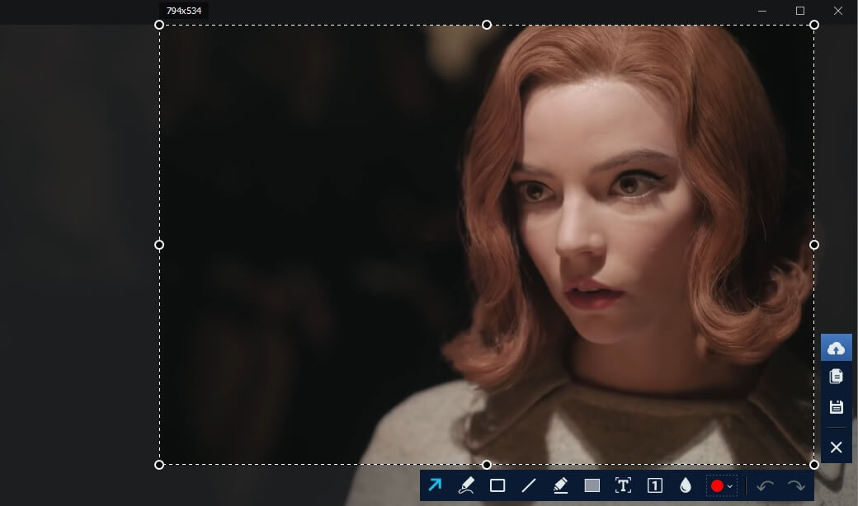Image resolution: width=858 pixels, height=506 pixels.
Task: Select the freehand Pen tool
Action: (466, 485)
